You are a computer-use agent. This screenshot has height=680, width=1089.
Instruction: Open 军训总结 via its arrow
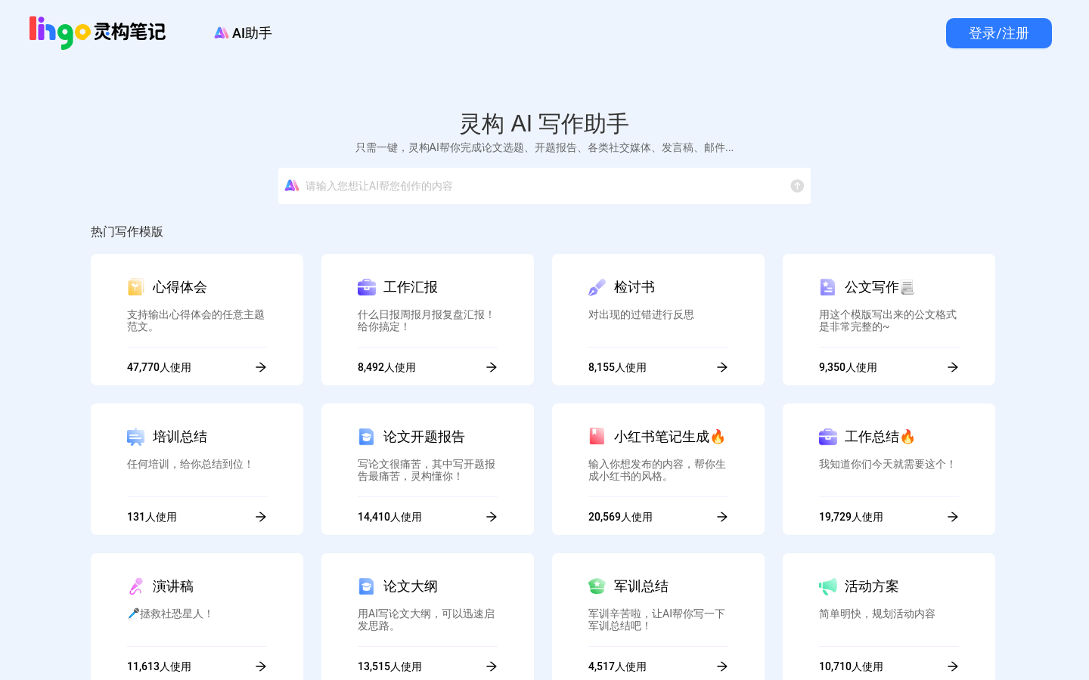[722, 666]
